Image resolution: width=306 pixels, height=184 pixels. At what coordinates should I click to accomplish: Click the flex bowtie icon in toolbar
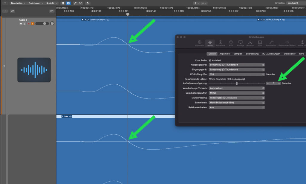point(81,3)
